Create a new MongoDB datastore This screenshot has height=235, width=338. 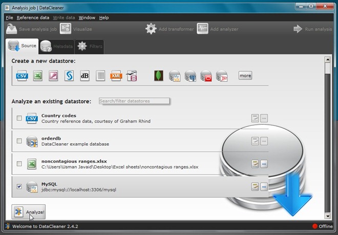[159, 76]
